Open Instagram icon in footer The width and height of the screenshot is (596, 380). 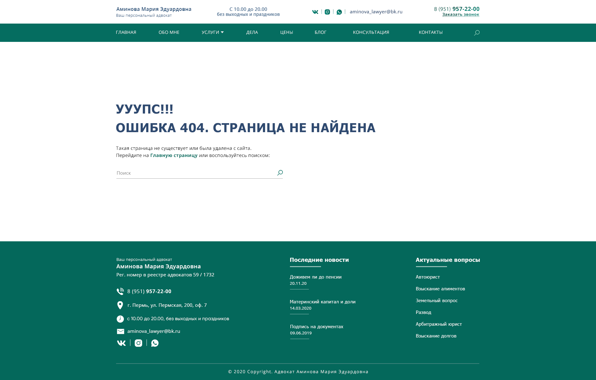pyautogui.click(x=138, y=343)
